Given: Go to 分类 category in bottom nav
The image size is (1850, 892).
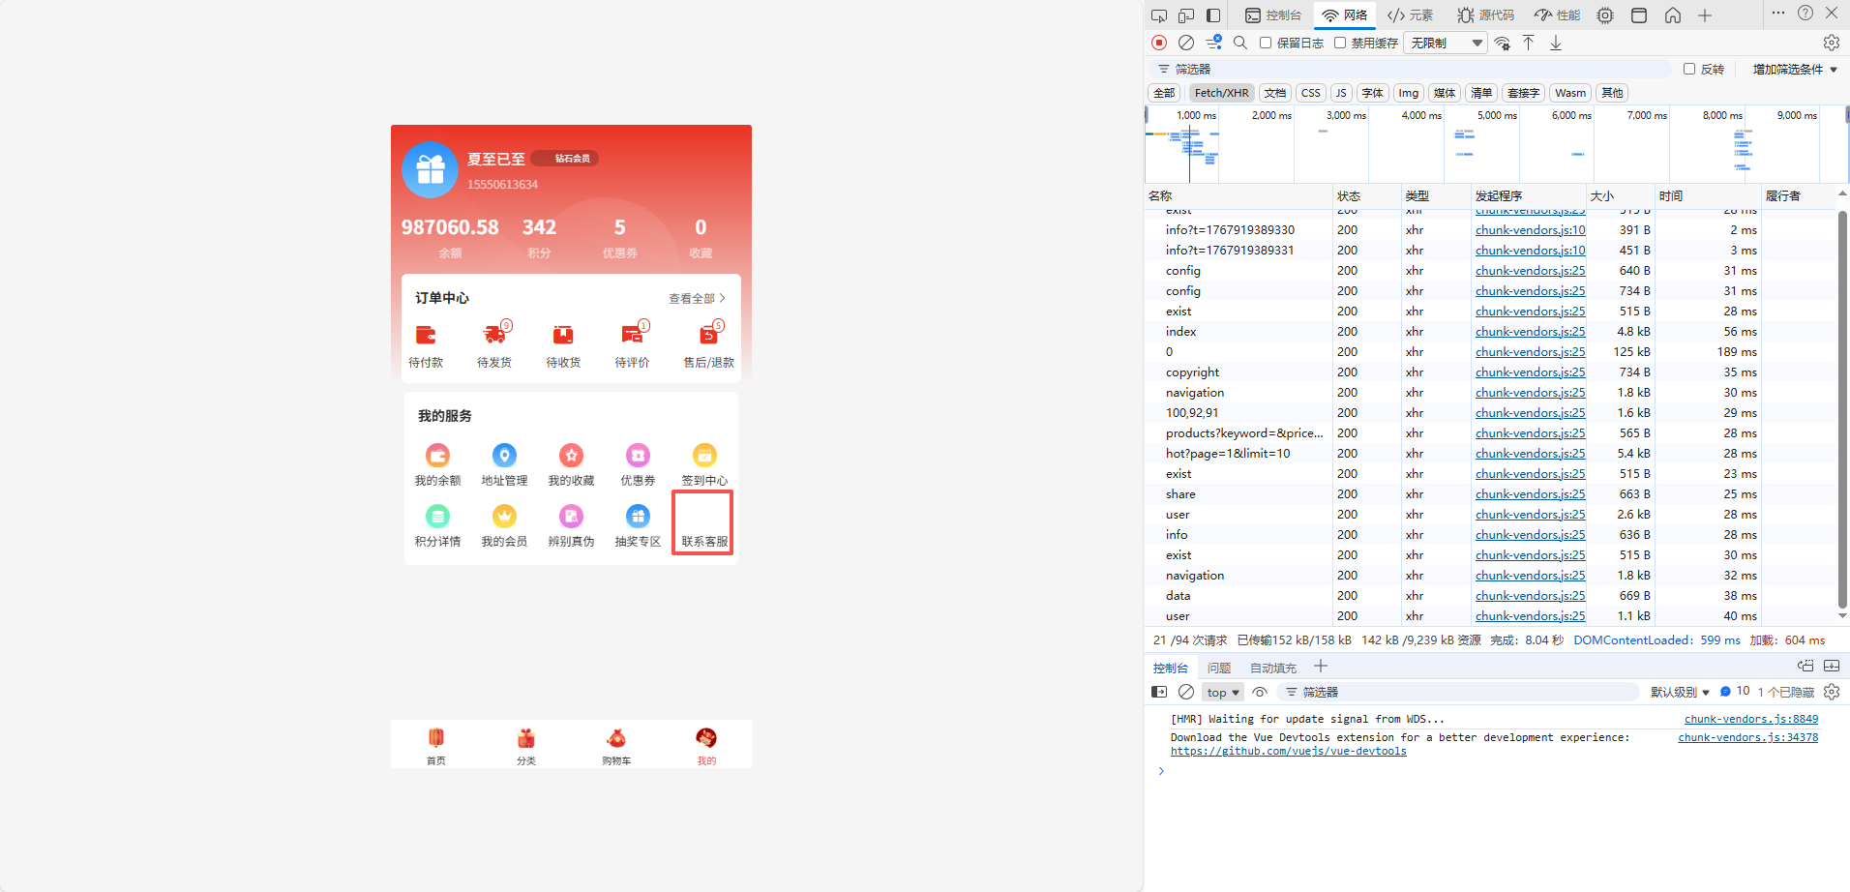Looking at the screenshot, I should [526, 746].
